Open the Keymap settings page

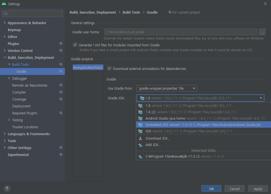(14, 30)
